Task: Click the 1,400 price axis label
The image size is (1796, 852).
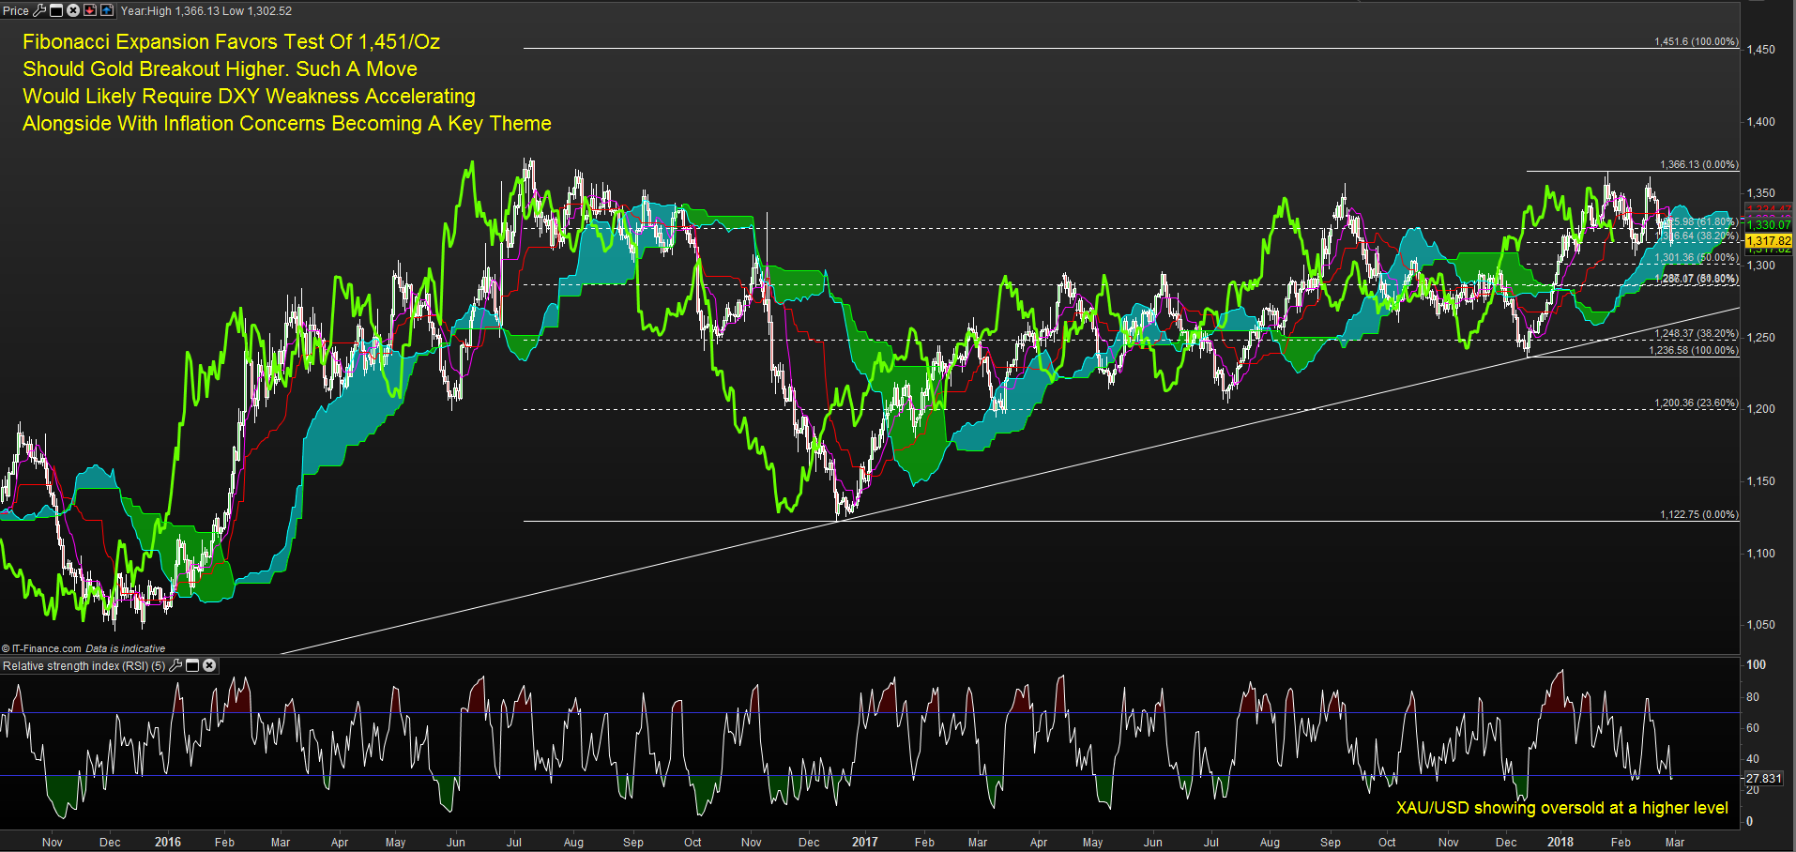Action: [x=1759, y=122]
